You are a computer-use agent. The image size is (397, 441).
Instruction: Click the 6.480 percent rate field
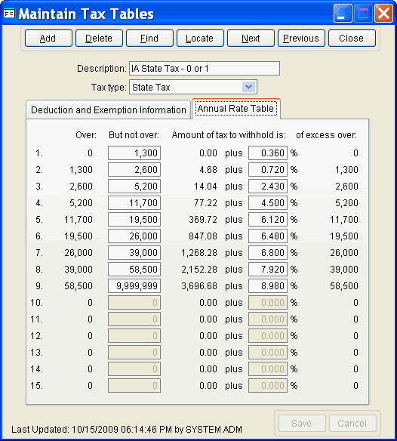click(268, 236)
